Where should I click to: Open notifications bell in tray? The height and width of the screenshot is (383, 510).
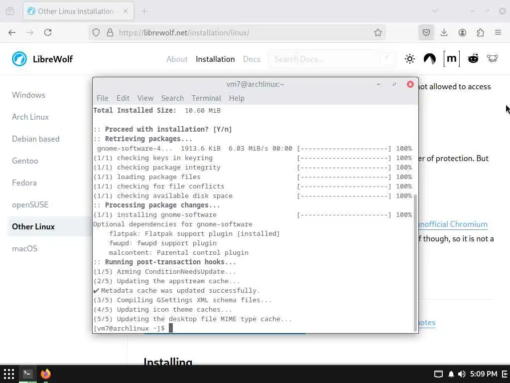coord(451,374)
